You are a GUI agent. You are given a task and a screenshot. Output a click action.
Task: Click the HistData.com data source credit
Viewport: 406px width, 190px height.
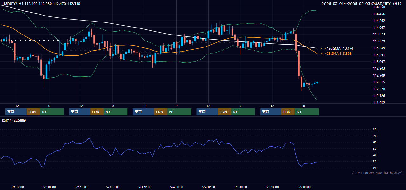point(377,173)
